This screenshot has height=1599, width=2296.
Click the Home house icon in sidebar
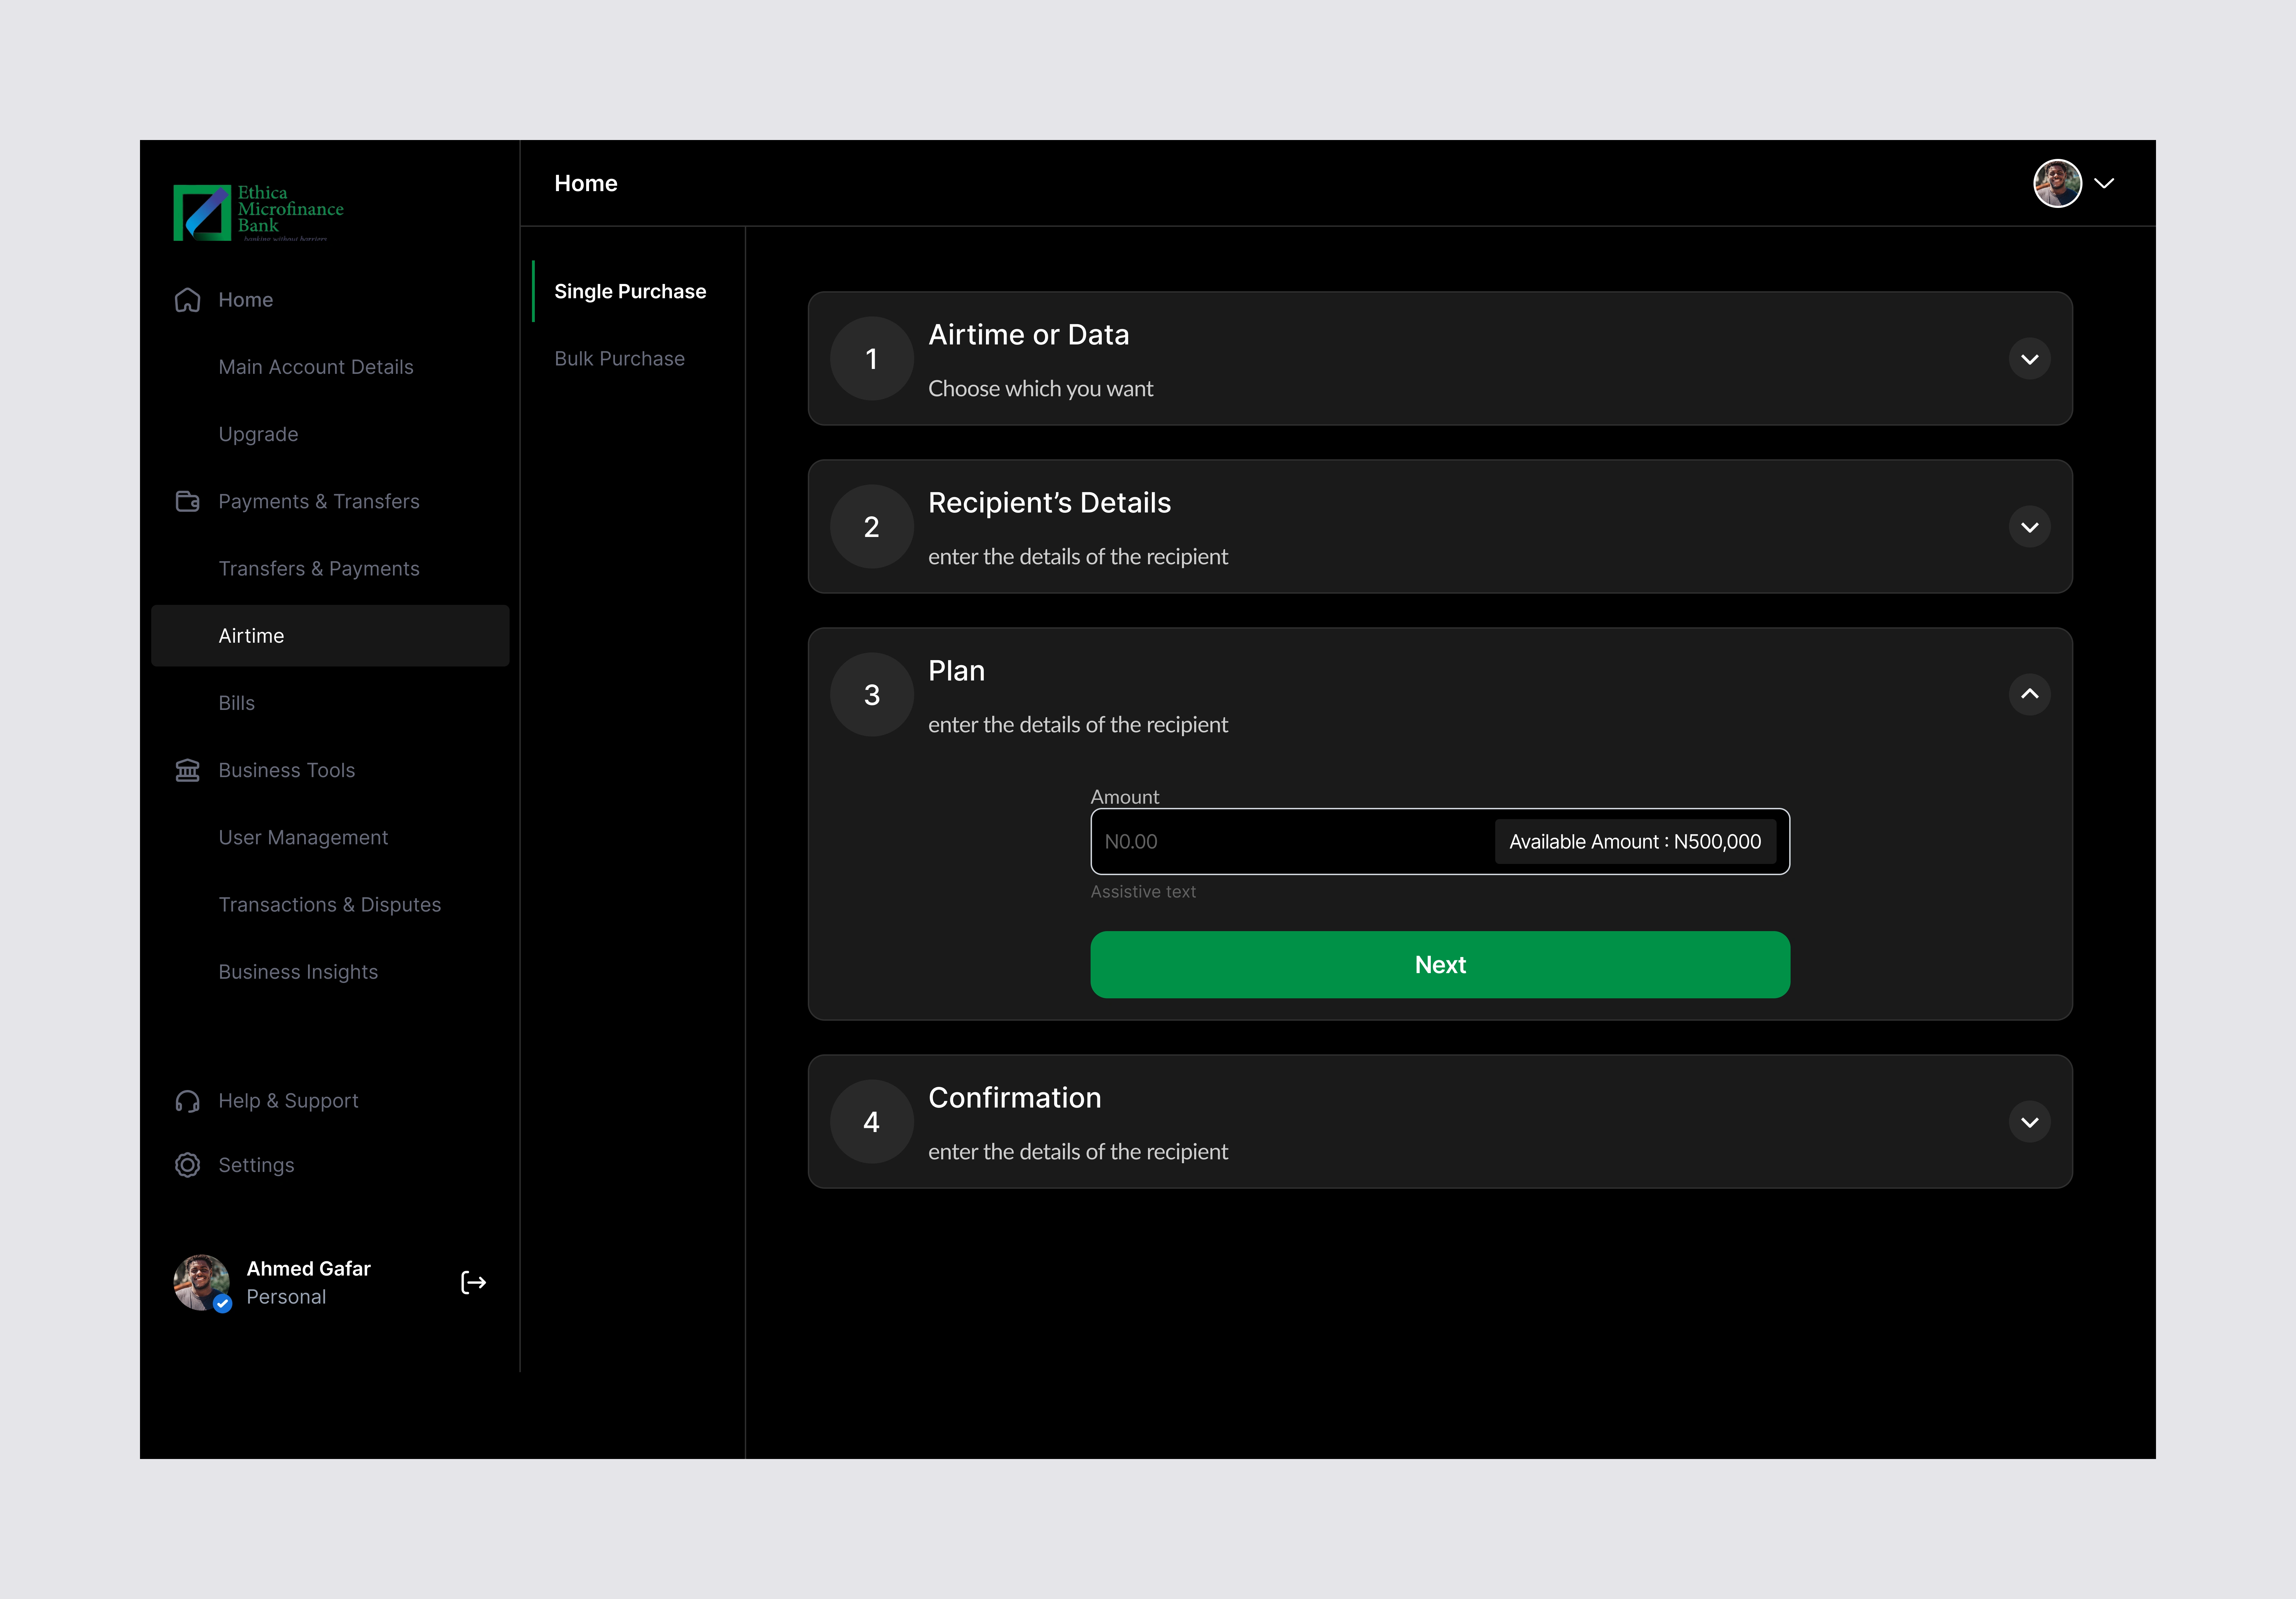[187, 300]
